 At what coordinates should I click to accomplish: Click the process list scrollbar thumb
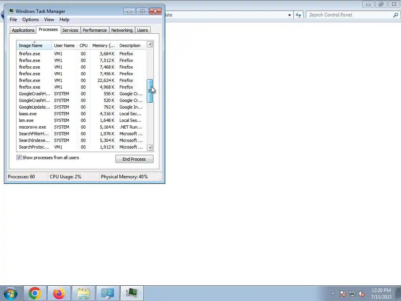tap(150, 91)
